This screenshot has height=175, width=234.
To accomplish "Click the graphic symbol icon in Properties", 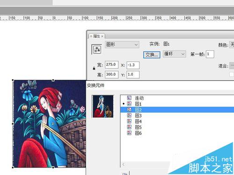I will [97, 49].
